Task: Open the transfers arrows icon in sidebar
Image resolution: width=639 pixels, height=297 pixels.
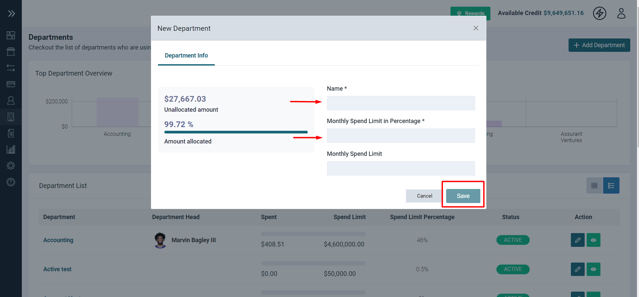Action: tap(11, 68)
